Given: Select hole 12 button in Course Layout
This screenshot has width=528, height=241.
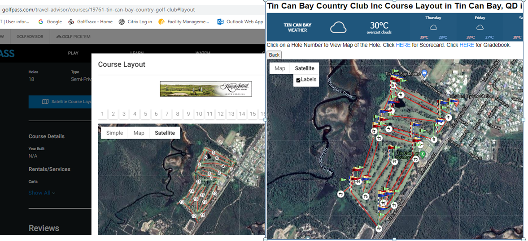Looking at the screenshot, I should 220,114.
